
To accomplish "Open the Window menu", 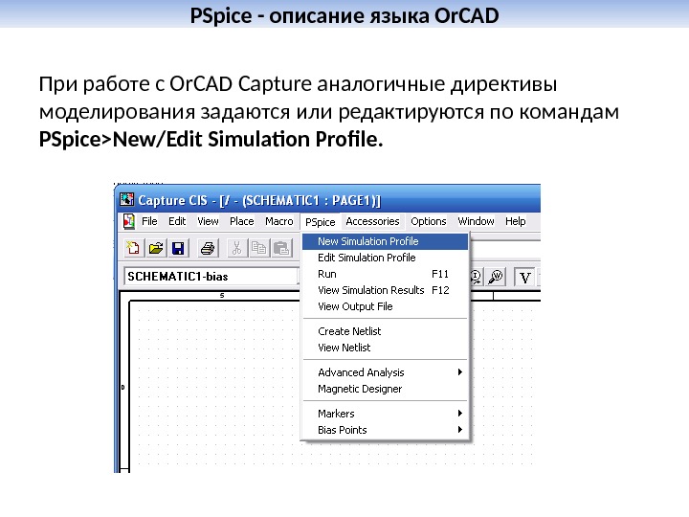I will point(476,221).
